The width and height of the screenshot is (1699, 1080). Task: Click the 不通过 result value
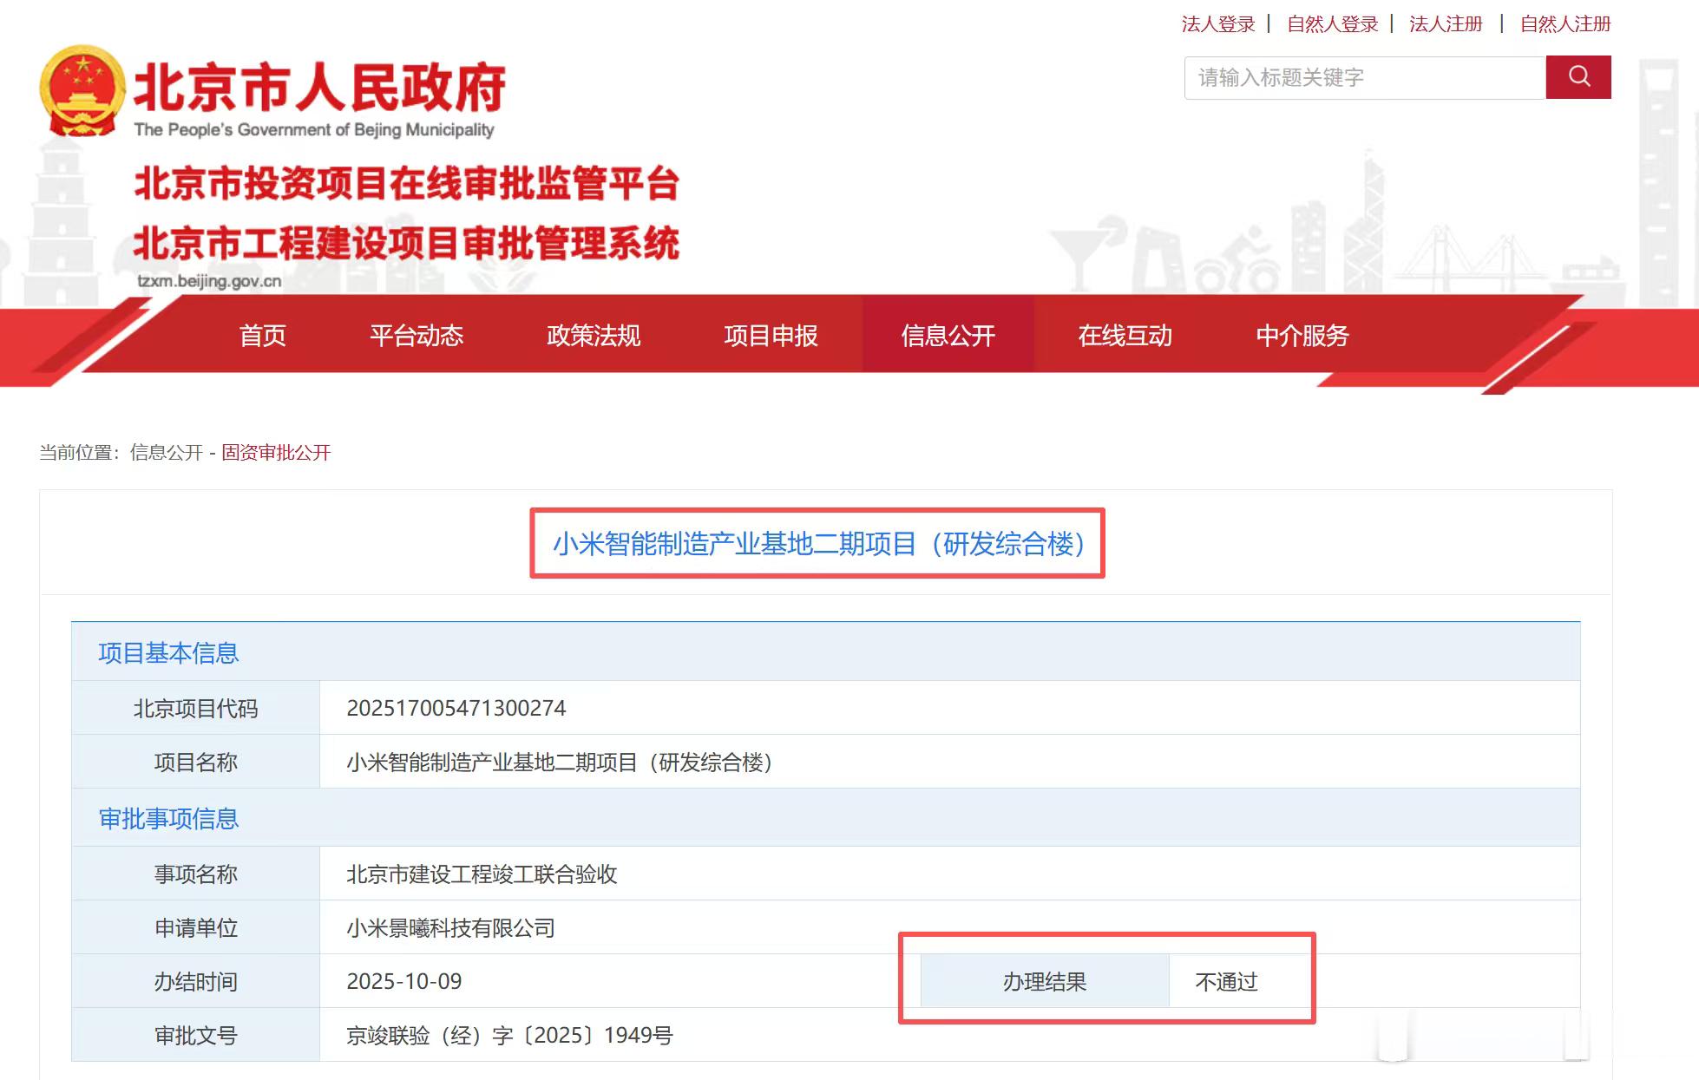tap(1225, 982)
